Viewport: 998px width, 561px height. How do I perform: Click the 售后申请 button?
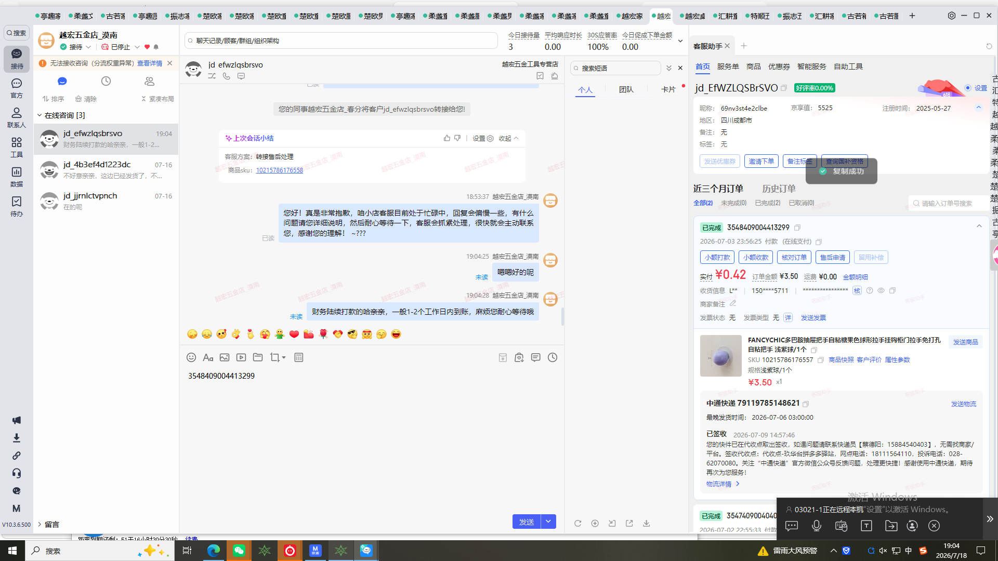[832, 257]
